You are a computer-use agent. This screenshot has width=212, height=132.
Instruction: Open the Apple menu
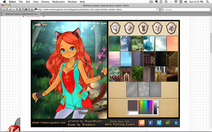[4, 2]
